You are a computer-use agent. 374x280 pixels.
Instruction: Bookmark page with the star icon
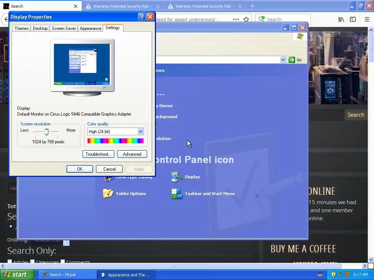[x=246, y=19]
